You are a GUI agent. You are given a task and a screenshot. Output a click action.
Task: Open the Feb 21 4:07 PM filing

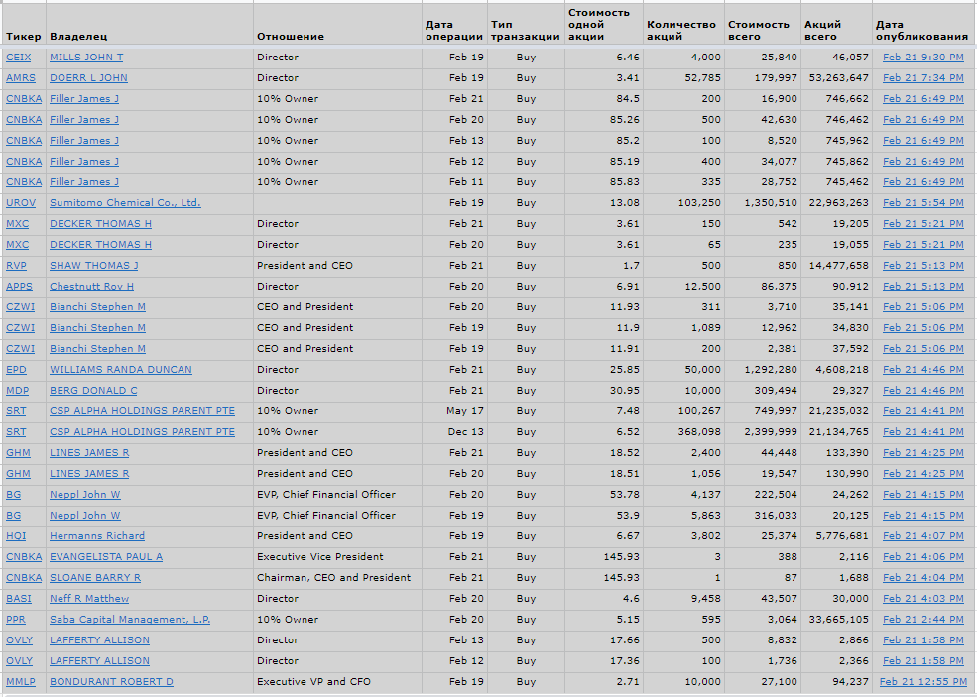[x=922, y=536]
